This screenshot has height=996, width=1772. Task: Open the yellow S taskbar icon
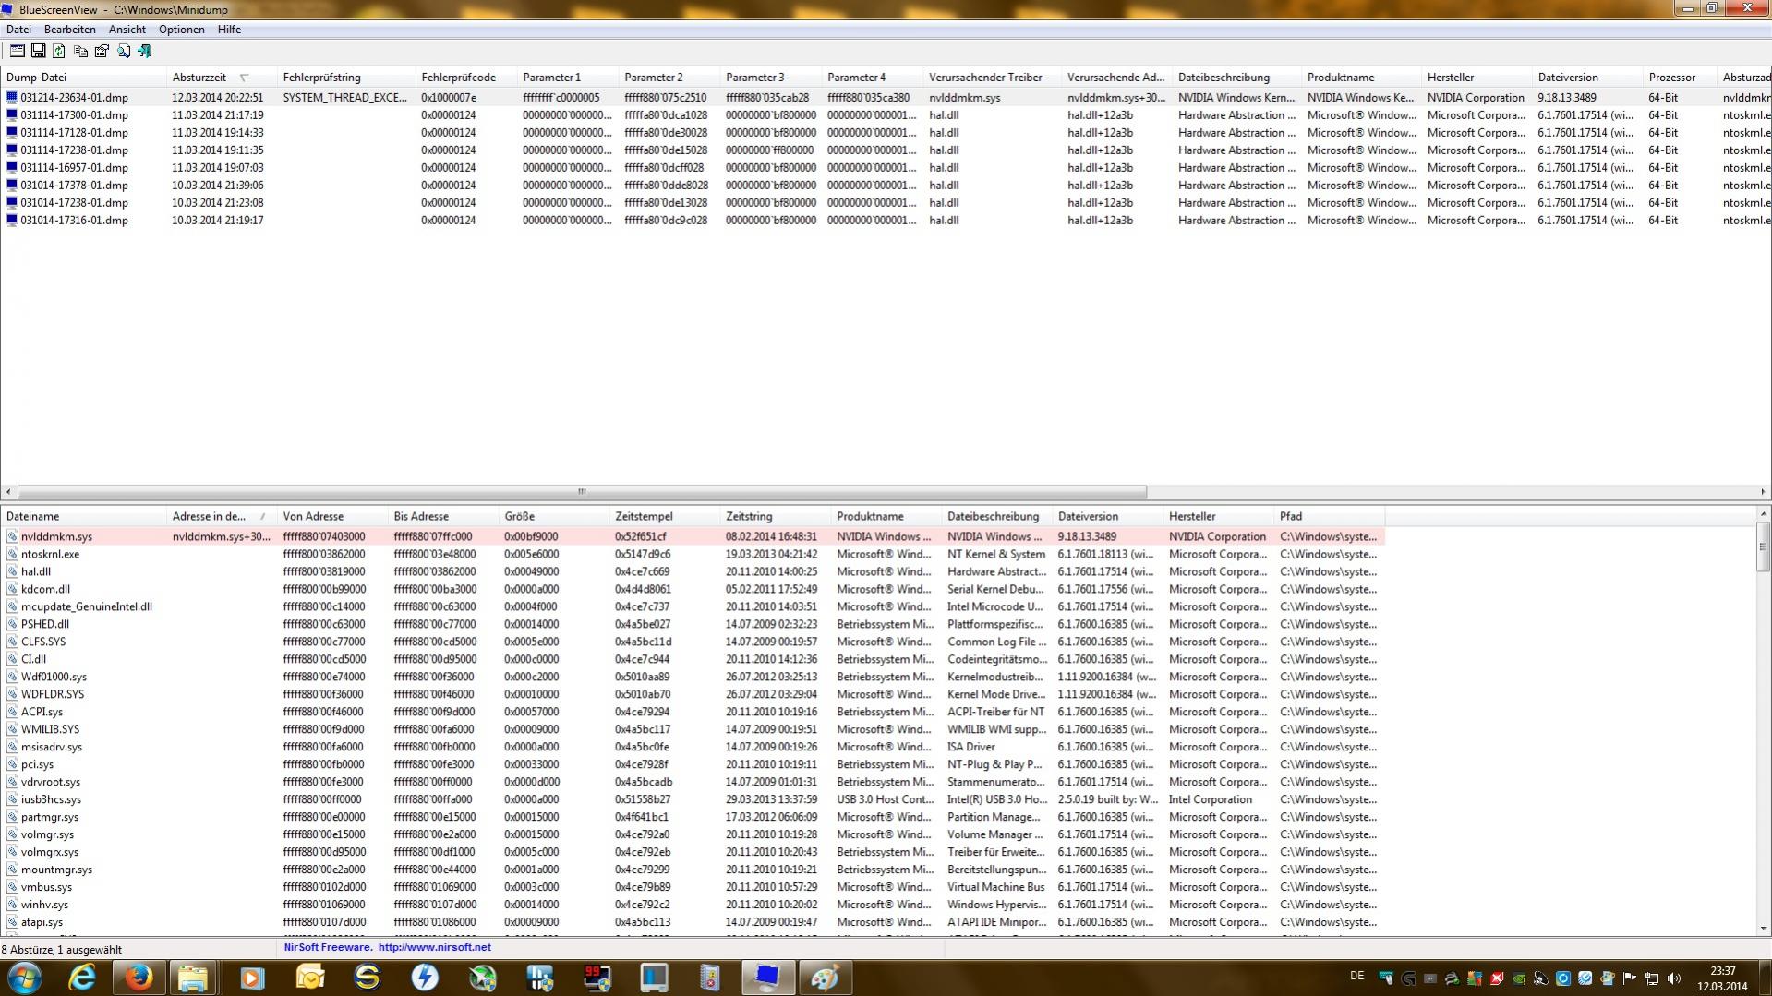click(x=367, y=978)
